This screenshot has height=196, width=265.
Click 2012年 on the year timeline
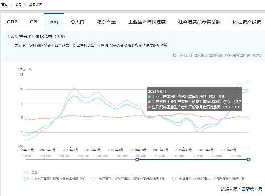[64, 156]
